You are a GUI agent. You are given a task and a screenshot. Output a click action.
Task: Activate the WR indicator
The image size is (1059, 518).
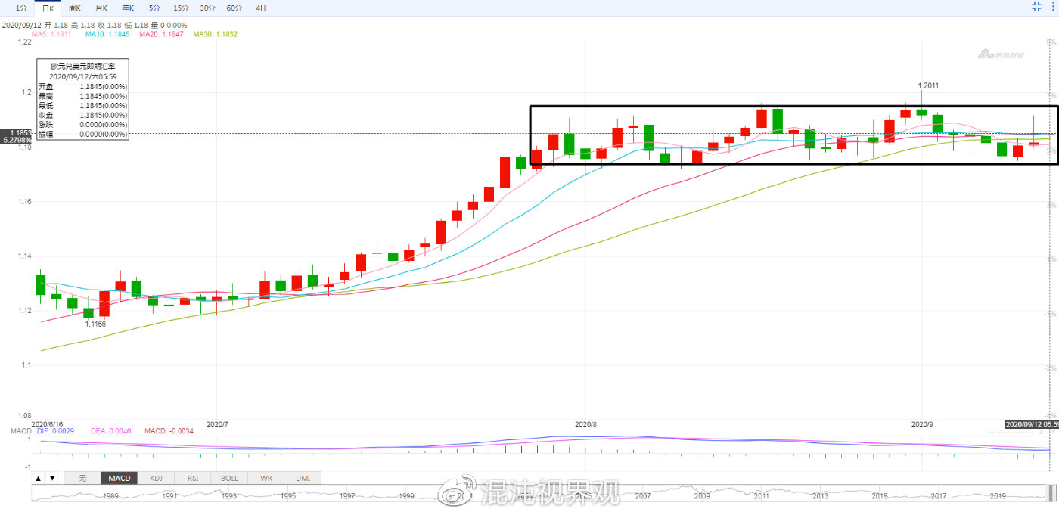266,478
